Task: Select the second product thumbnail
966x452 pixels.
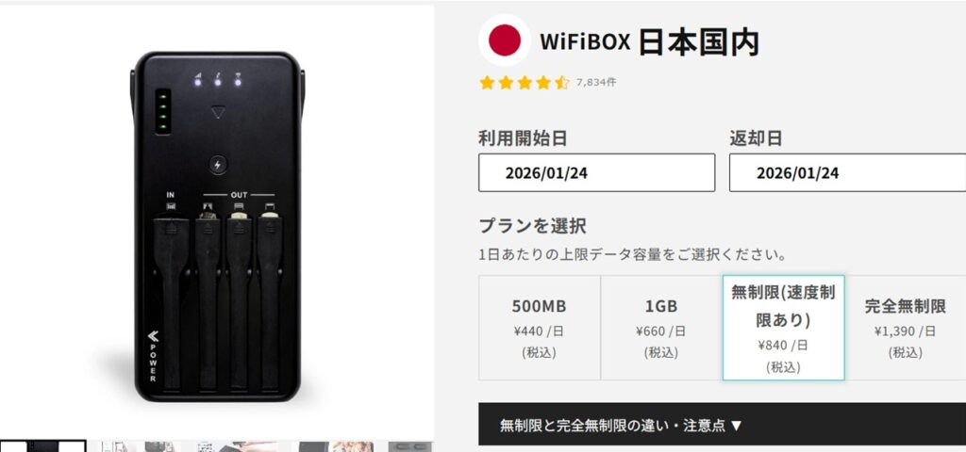Action: pyautogui.click(x=142, y=446)
